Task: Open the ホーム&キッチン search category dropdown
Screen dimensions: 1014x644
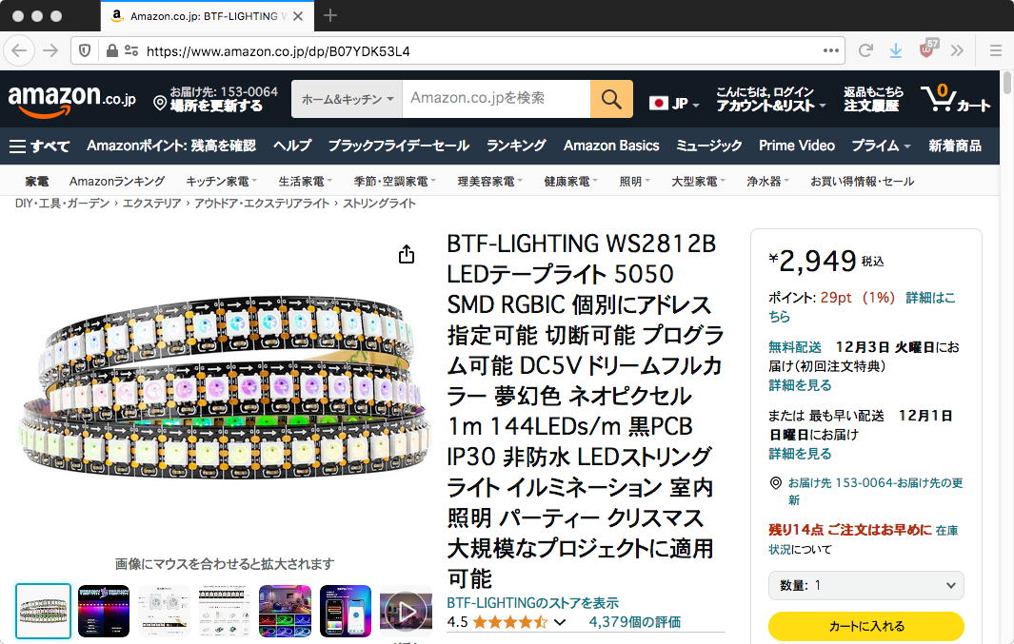Action: pyautogui.click(x=348, y=99)
